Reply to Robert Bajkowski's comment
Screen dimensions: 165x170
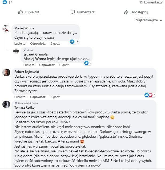coord(38,97)
